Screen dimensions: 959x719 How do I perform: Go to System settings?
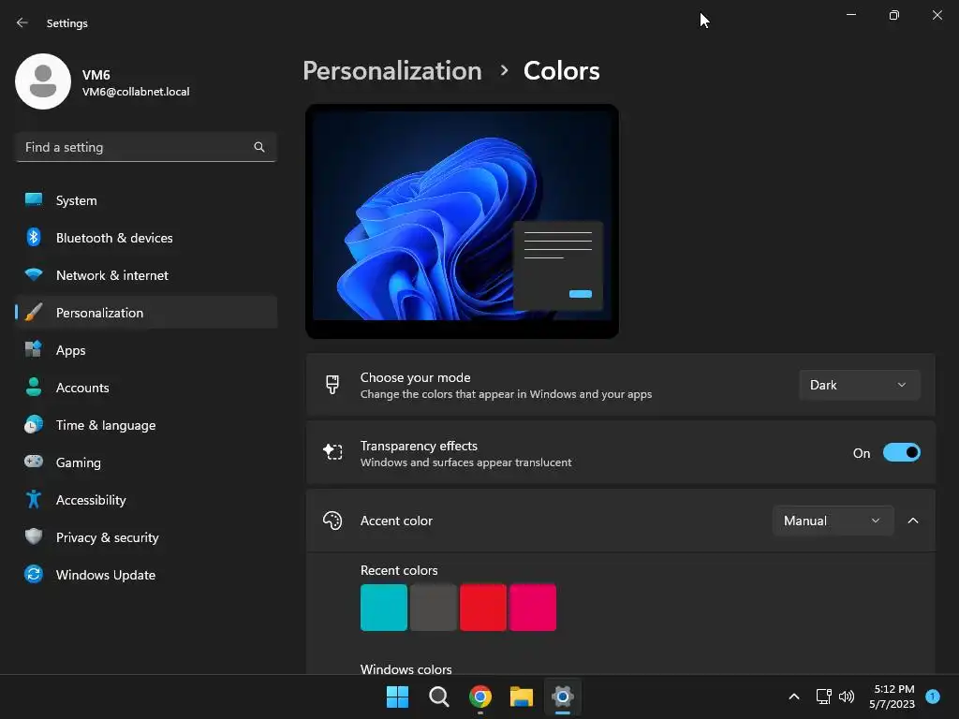coord(146,200)
